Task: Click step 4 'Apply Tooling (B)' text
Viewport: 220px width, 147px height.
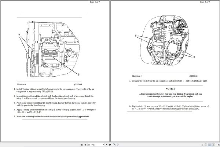Action: click(56, 111)
